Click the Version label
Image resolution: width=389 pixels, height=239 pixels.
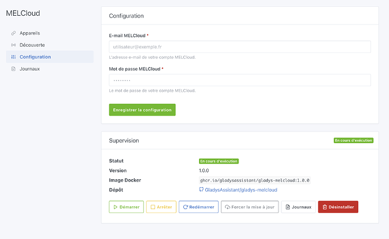[x=118, y=171]
